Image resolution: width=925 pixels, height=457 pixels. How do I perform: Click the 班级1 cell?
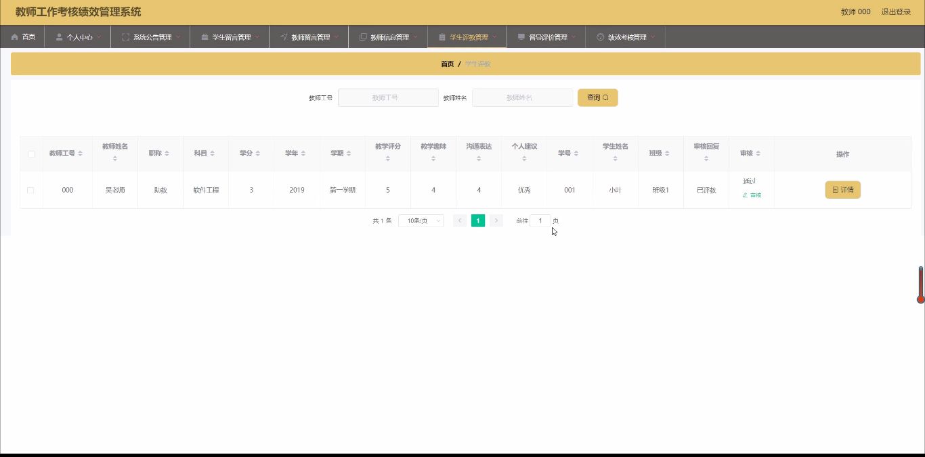660,190
